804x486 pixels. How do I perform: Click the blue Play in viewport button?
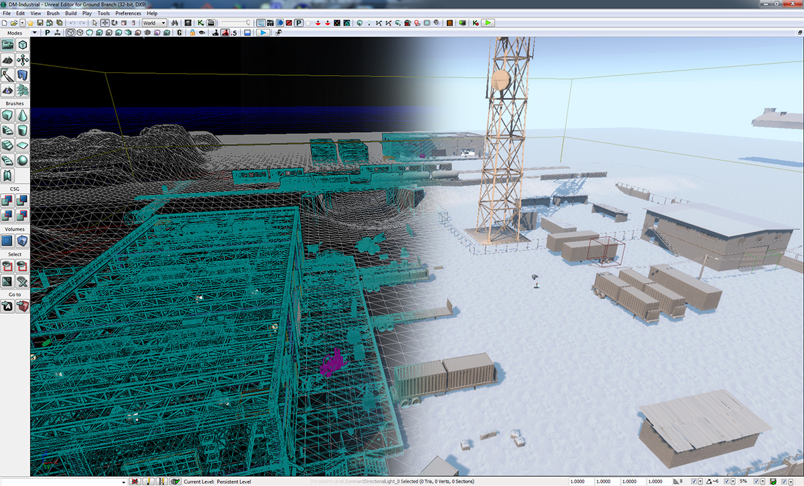pos(263,32)
